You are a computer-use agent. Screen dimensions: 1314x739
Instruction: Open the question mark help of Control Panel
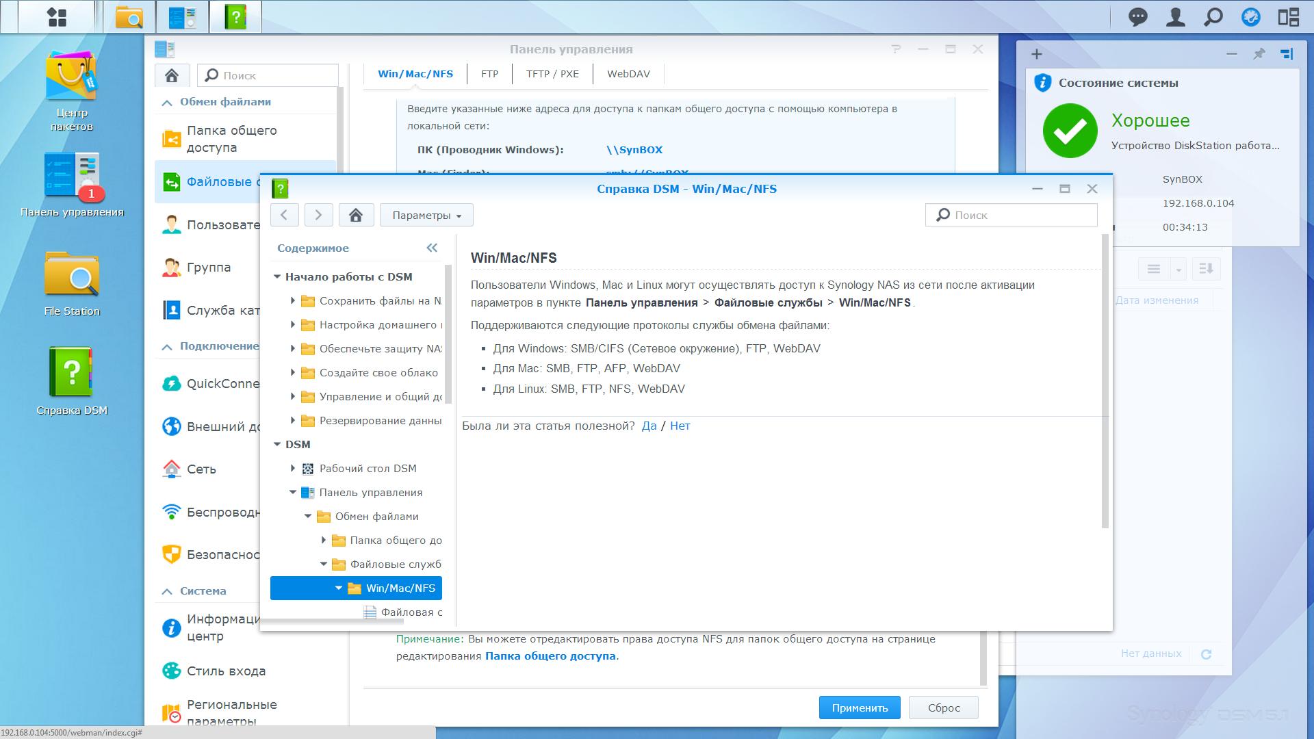click(x=897, y=49)
